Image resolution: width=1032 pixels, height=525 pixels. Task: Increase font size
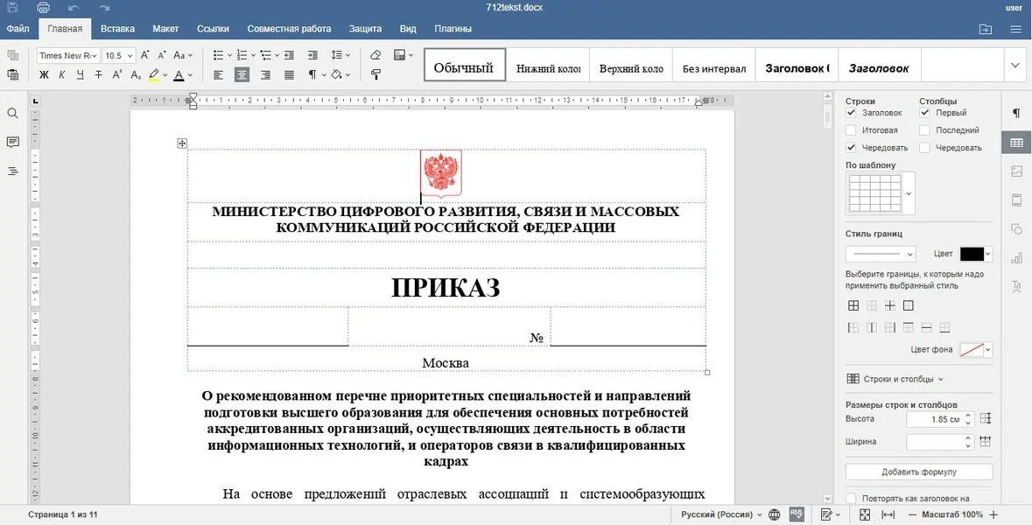point(144,55)
